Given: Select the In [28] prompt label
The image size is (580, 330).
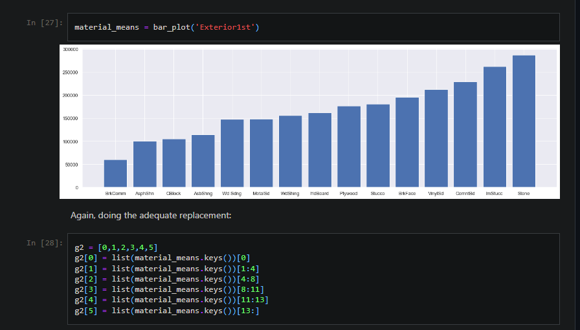Looking at the screenshot, I should click(x=45, y=243).
